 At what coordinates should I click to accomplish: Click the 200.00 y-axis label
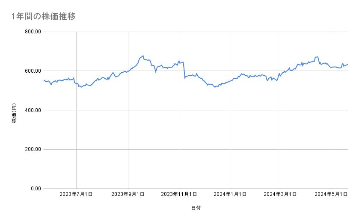pyautogui.click(x=32, y=149)
